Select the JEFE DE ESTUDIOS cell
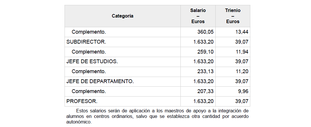The height and width of the screenshot is (127, 311). click(92, 62)
